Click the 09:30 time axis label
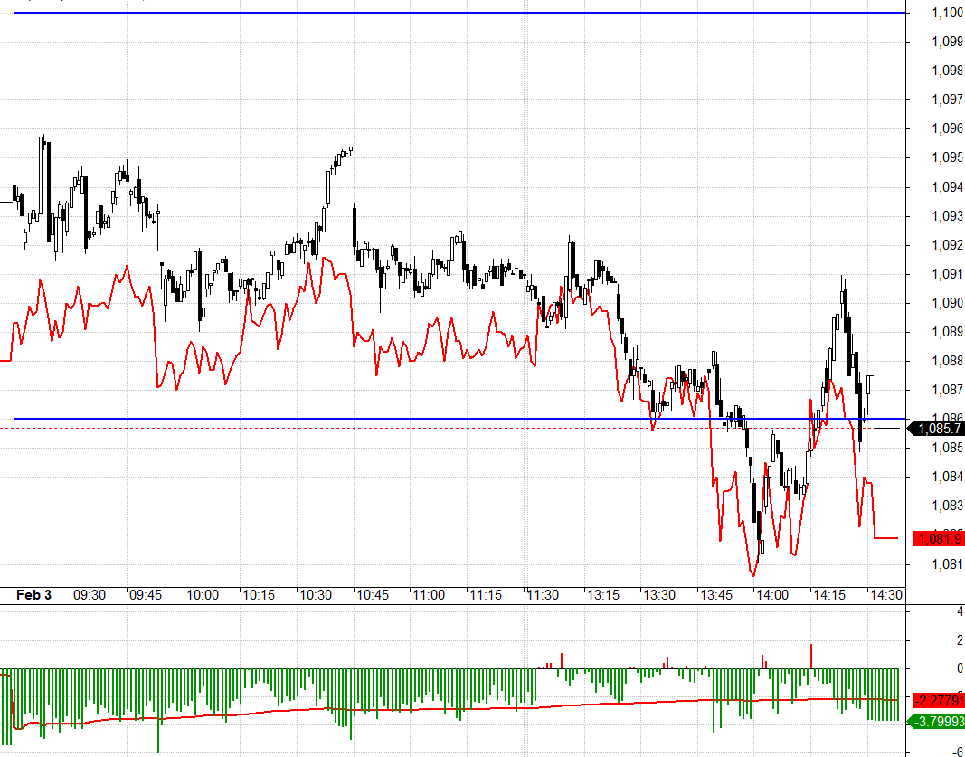 coord(90,595)
